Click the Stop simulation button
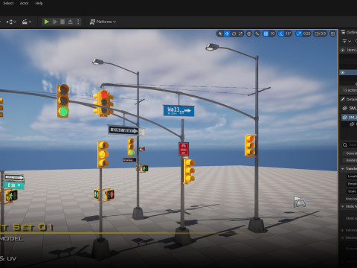The width and height of the screenshot is (357, 268). point(62,22)
